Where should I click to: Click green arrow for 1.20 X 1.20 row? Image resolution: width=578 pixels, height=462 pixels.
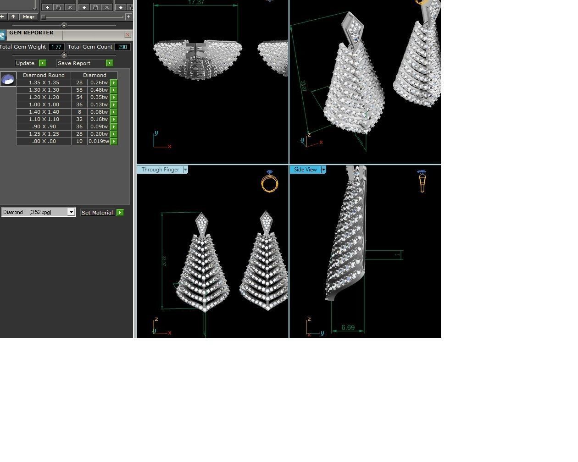pyautogui.click(x=114, y=97)
